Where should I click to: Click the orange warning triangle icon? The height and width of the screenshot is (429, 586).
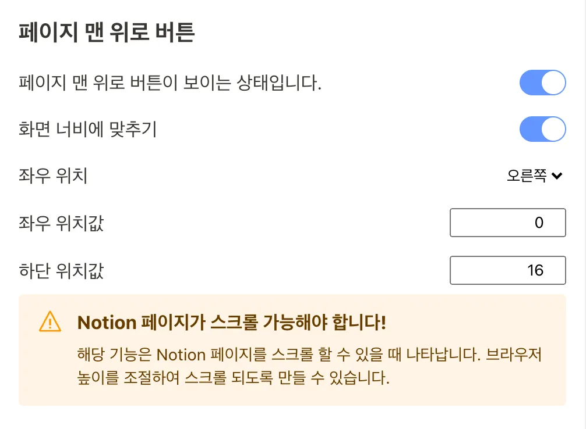[x=50, y=321]
